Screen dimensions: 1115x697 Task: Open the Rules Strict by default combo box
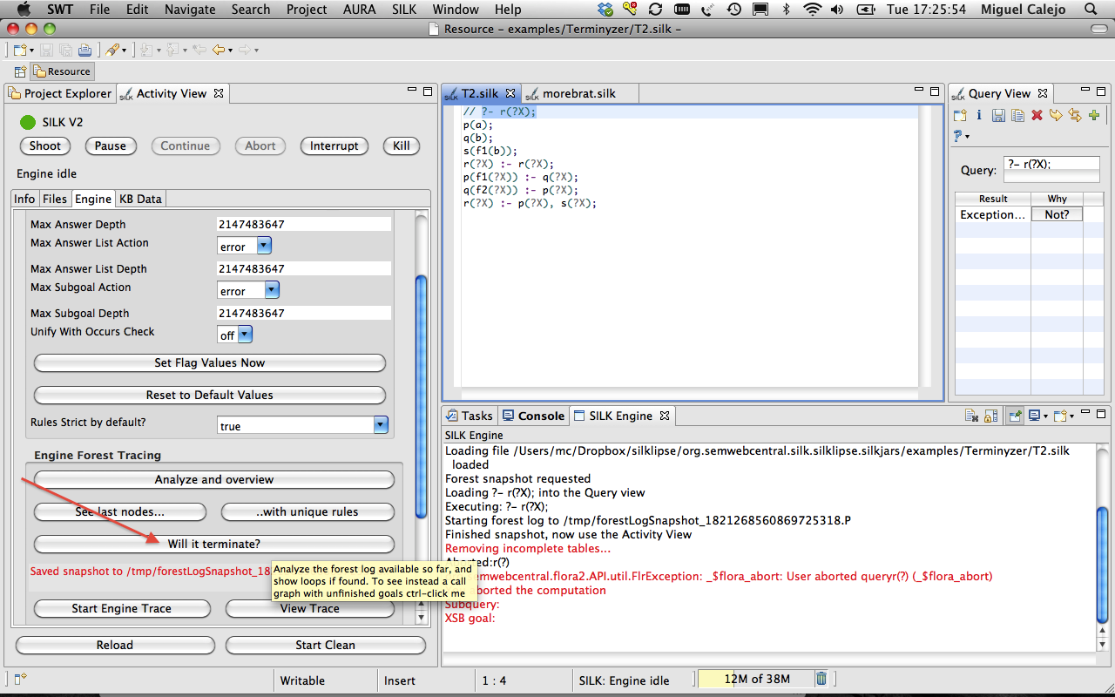tap(380, 425)
